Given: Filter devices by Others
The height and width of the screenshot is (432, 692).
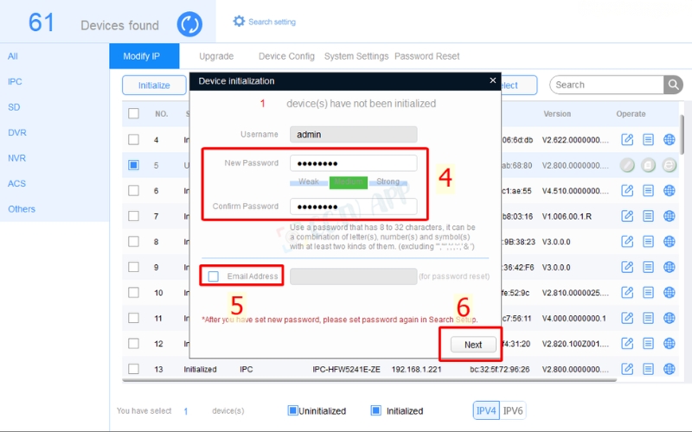Looking at the screenshot, I should 22,209.
